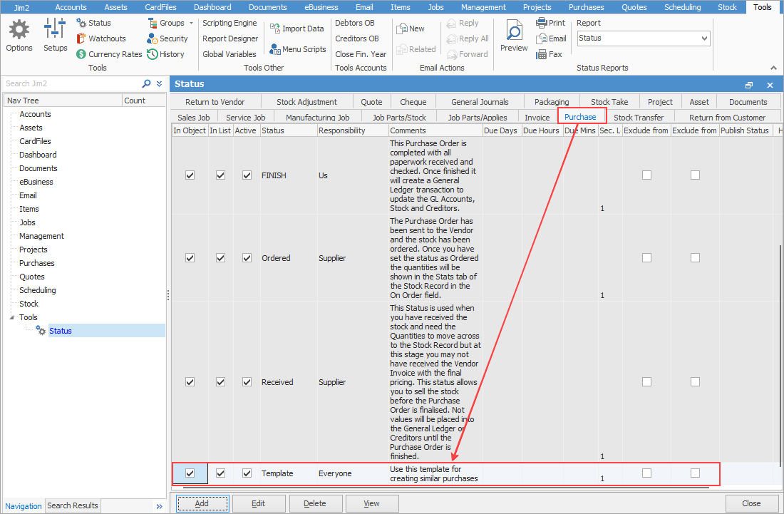
Task: Open the Purchases ribbon menu
Action: (x=586, y=7)
